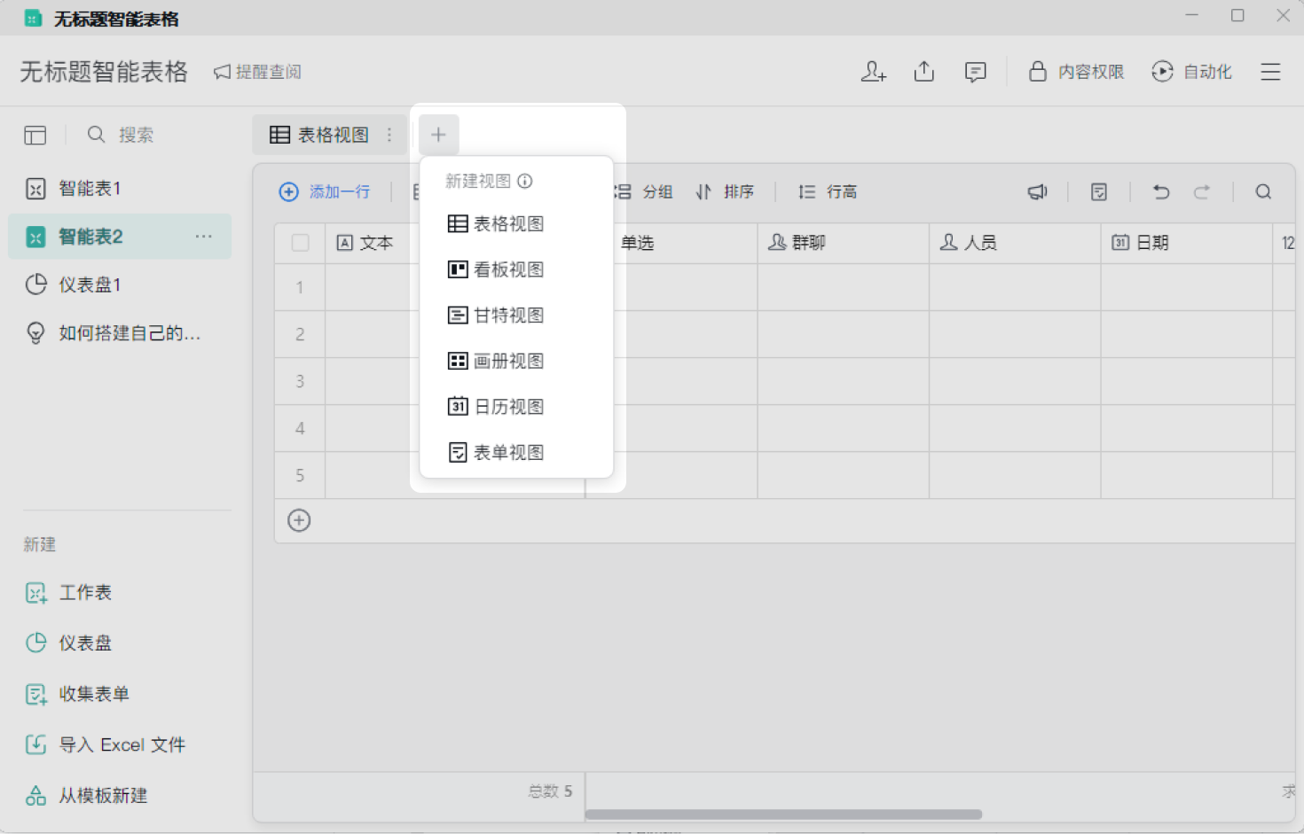Open the 表格视图 tab options menu
Image resolution: width=1304 pixels, height=834 pixels.
click(x=389, y=135)
